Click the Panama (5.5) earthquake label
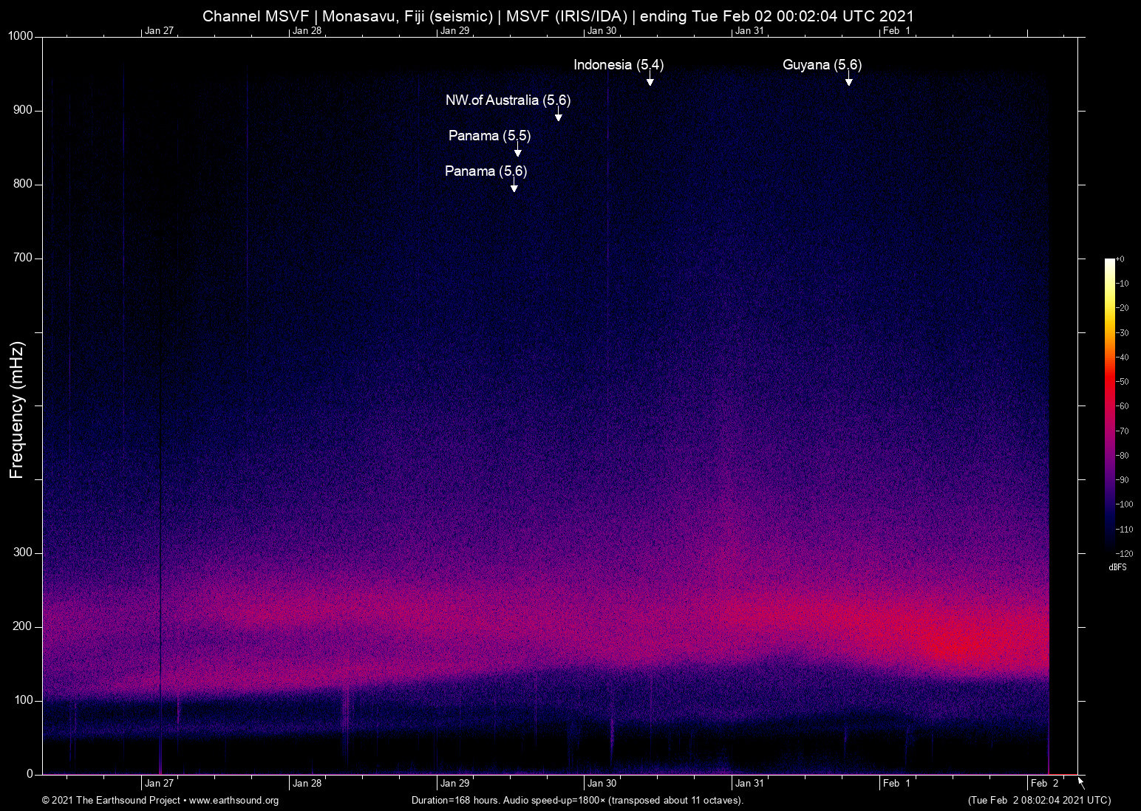Screen dimensions: 1141x811 (489, 136)
